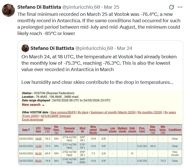Open the 06:00 UTC observation link
This screenshot has height=168, width=185.
click(38, 153)
